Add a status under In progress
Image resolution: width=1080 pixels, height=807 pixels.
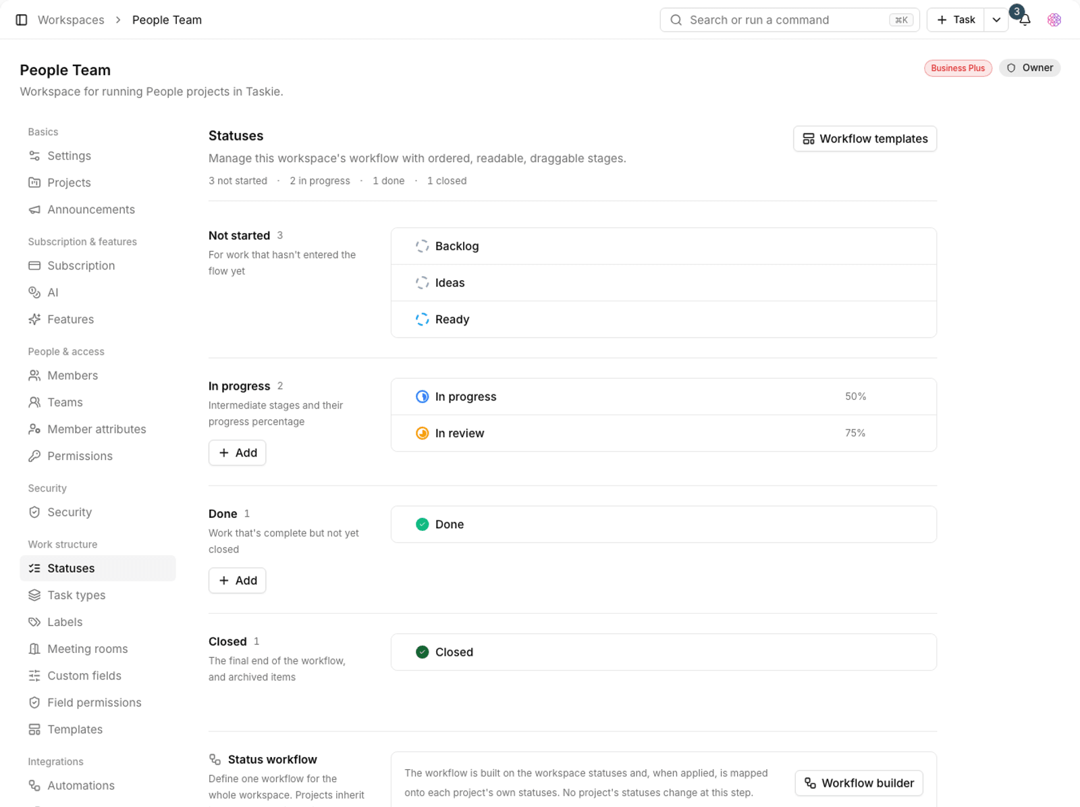coord(237,452)
